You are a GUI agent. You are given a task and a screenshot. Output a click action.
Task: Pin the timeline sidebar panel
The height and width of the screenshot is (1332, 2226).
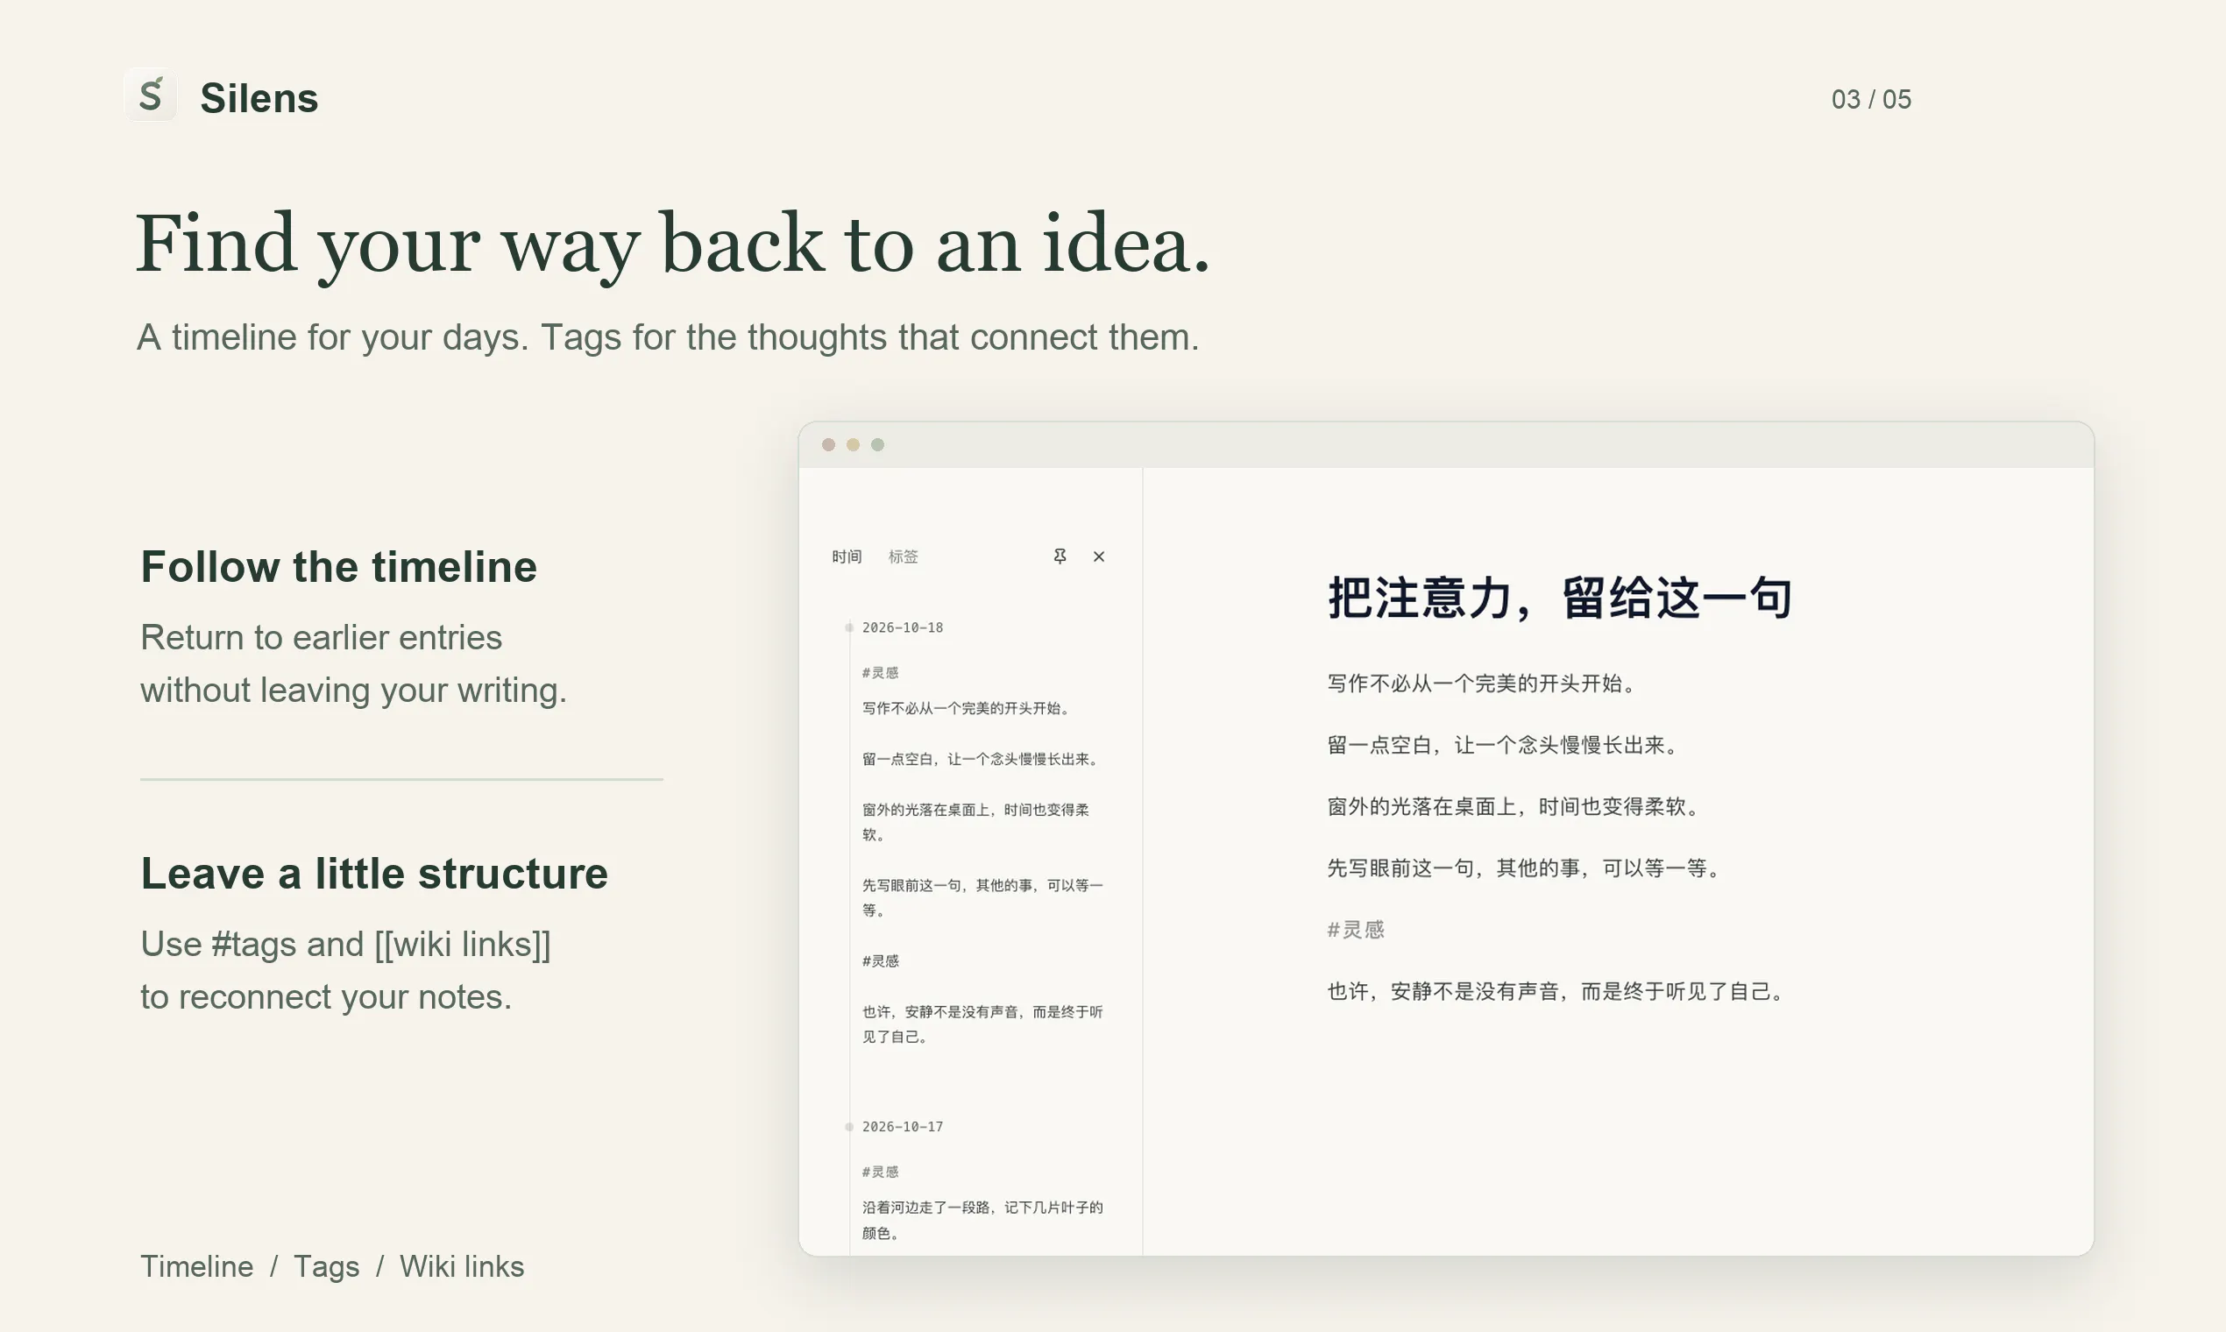1060,556
